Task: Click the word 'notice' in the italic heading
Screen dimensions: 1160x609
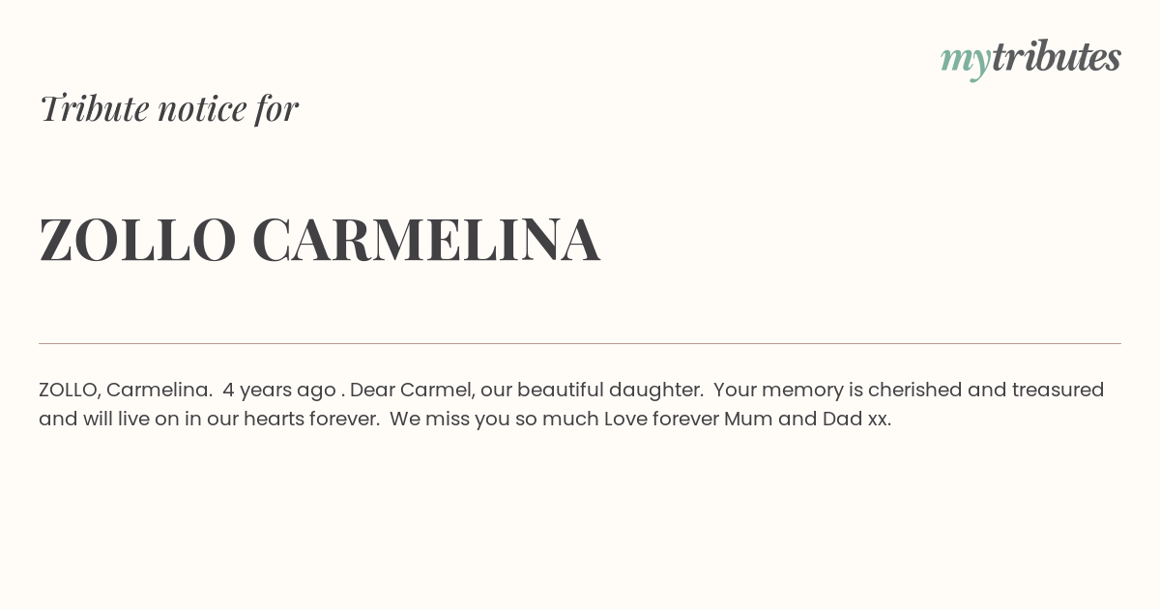Action: [202, 108]
